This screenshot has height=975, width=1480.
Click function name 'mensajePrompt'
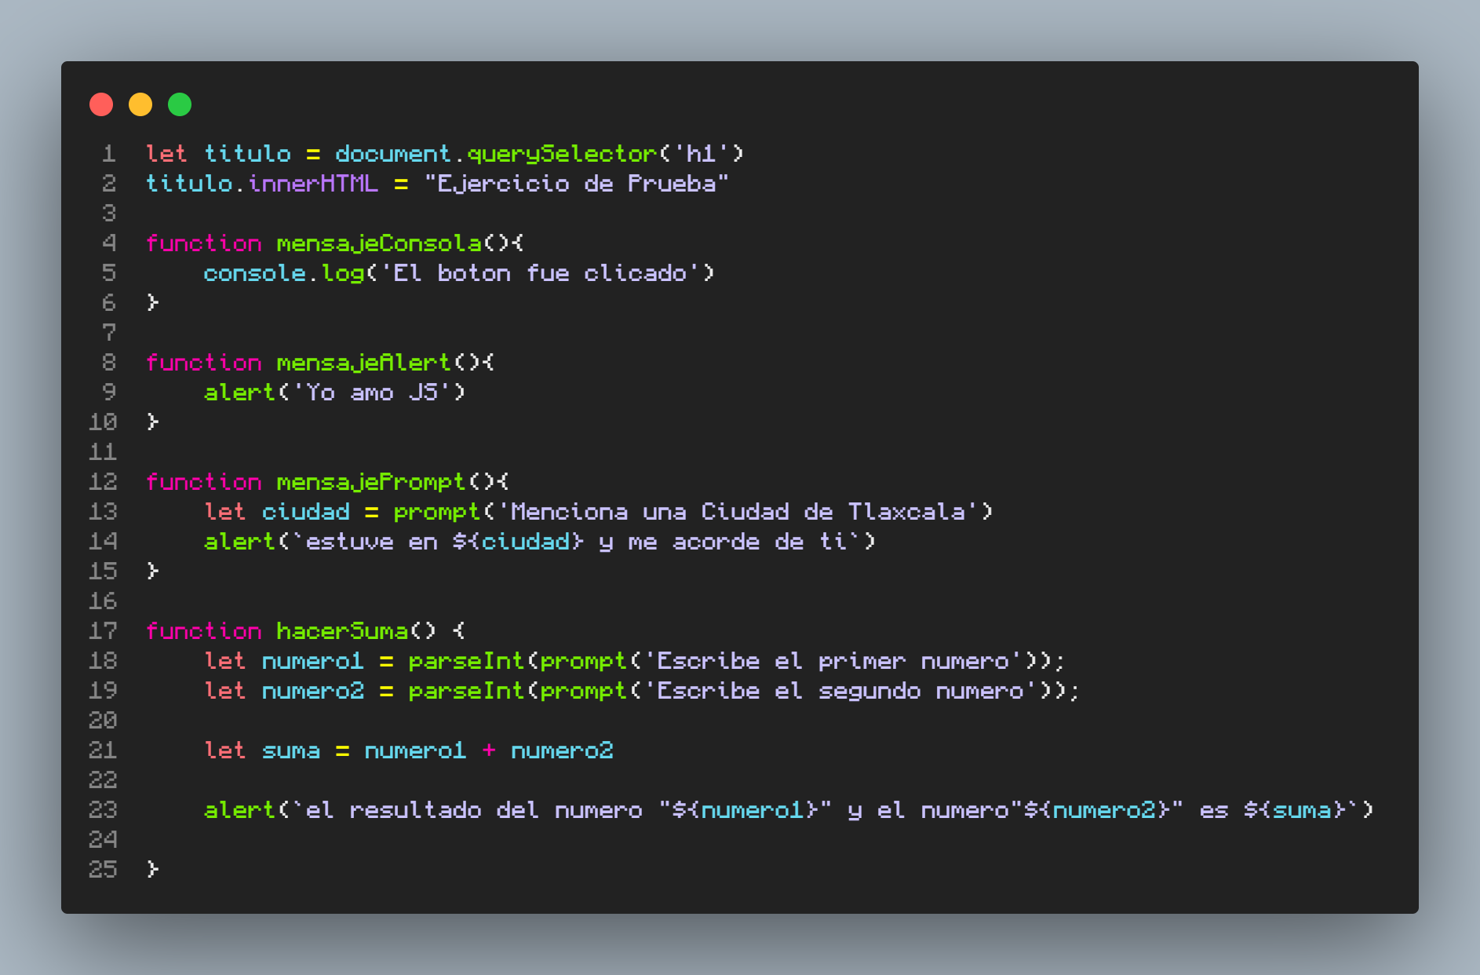372,482
